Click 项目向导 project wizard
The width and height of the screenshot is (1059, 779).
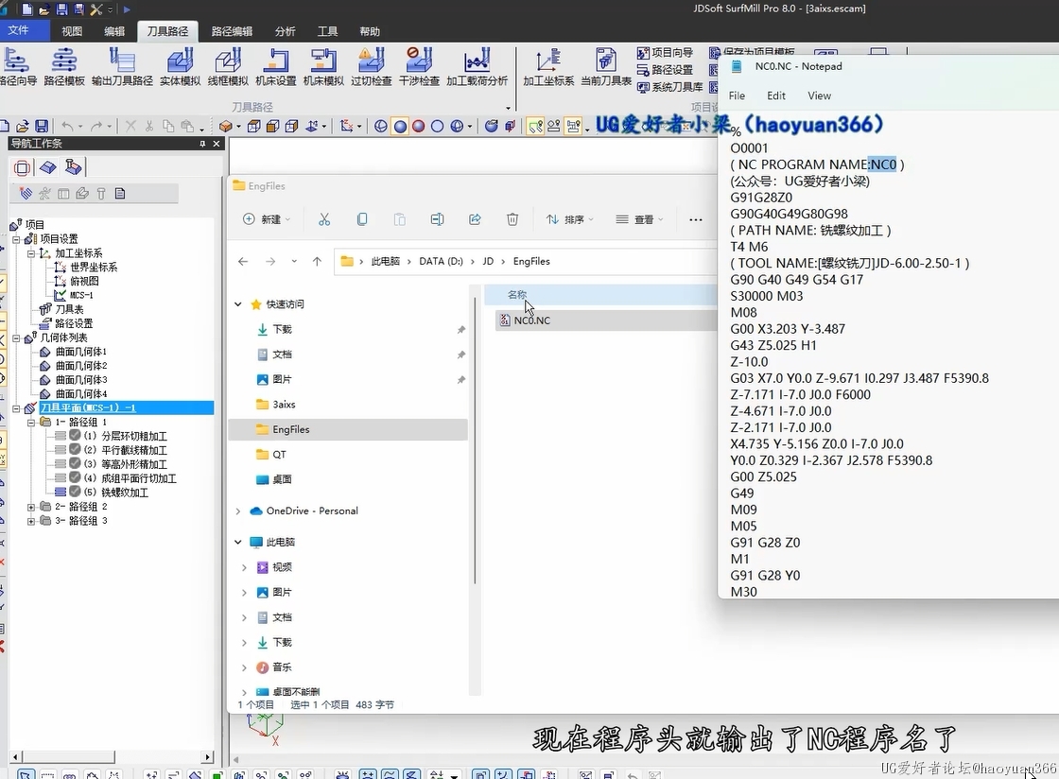[x=666, y=53]
